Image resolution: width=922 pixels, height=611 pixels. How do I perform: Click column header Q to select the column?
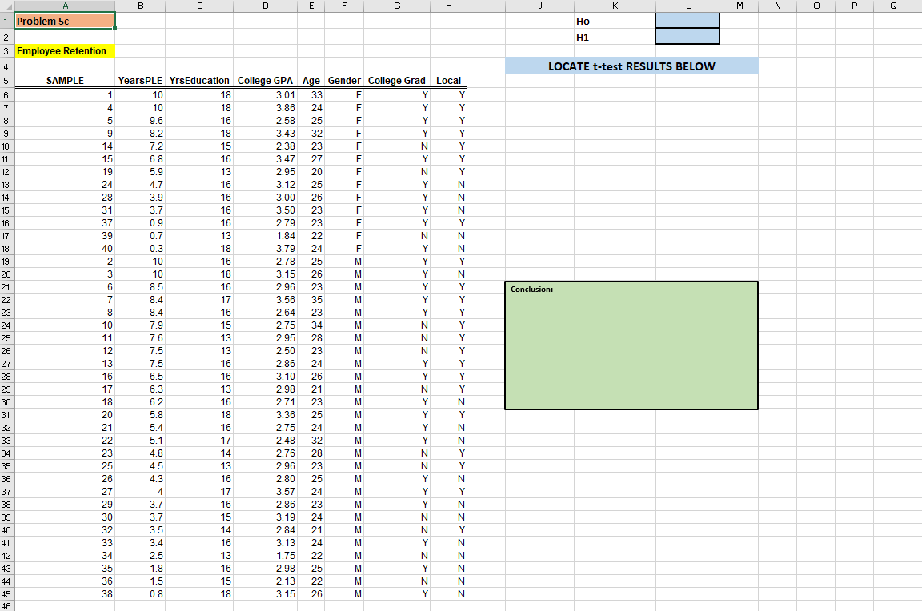895,6
